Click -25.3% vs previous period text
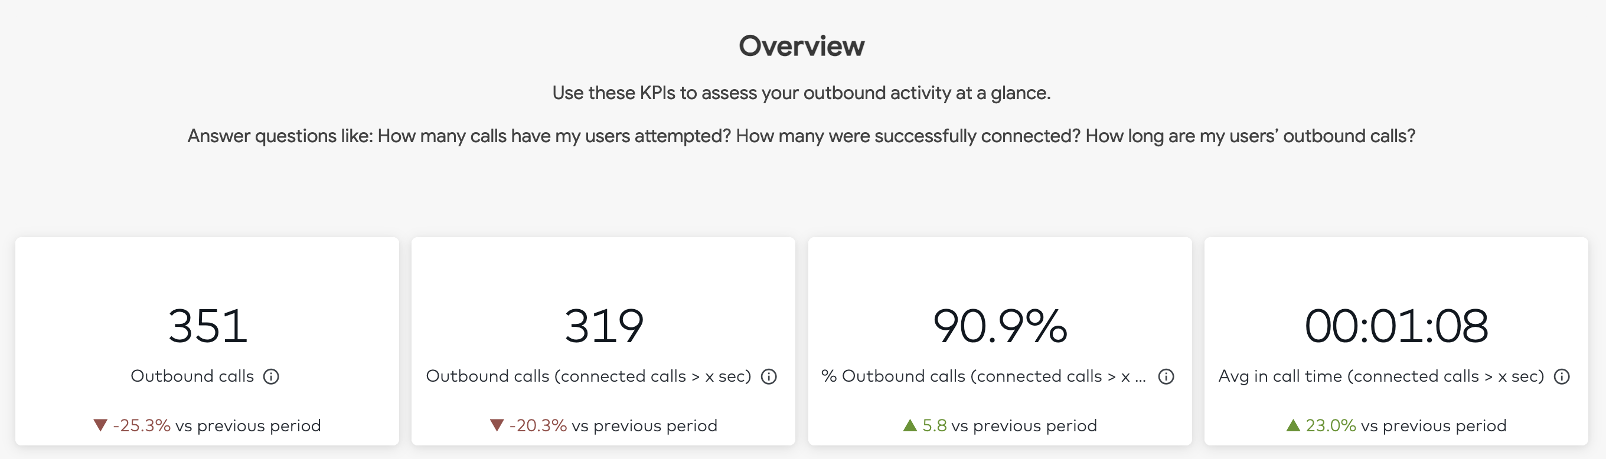This screenshot has width=1606, height=459. (216, 425)
